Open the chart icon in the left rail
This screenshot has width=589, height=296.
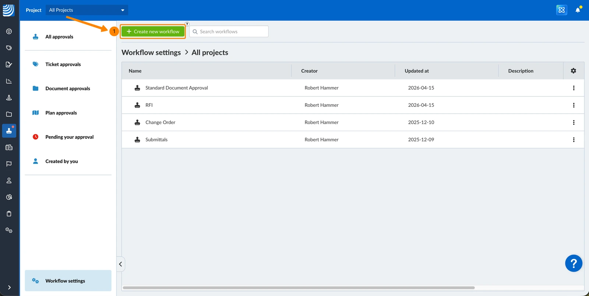click(9, 81)
